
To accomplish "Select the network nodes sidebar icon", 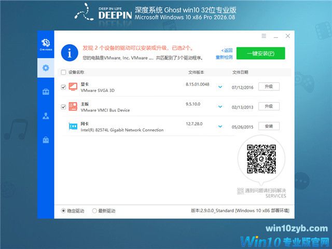I will (46, 116).
